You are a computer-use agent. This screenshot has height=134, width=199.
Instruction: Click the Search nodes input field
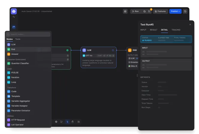click(28, 34)
